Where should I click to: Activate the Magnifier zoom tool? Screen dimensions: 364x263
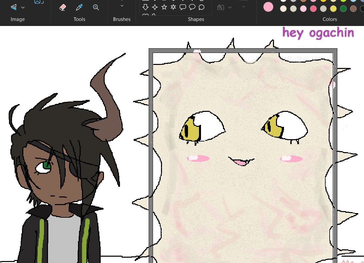tap(96, 7)
